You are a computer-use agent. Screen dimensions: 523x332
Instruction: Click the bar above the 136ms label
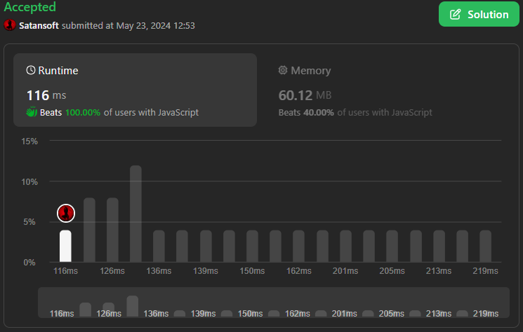coord(159,246)
